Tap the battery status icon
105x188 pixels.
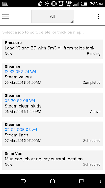pos(84,4)
